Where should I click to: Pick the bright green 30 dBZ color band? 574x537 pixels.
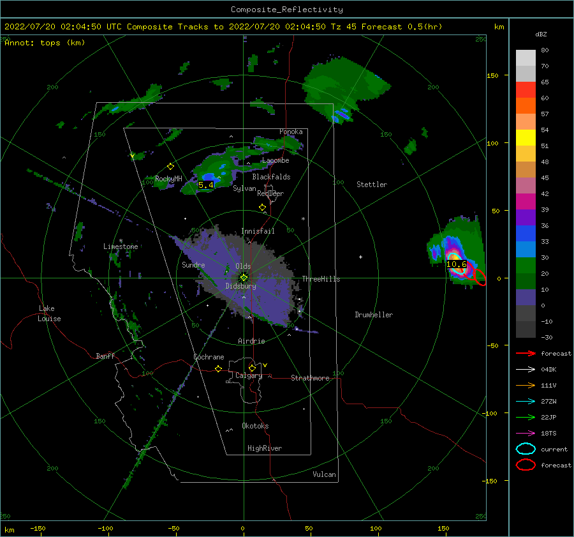click(x=526, y=265)
